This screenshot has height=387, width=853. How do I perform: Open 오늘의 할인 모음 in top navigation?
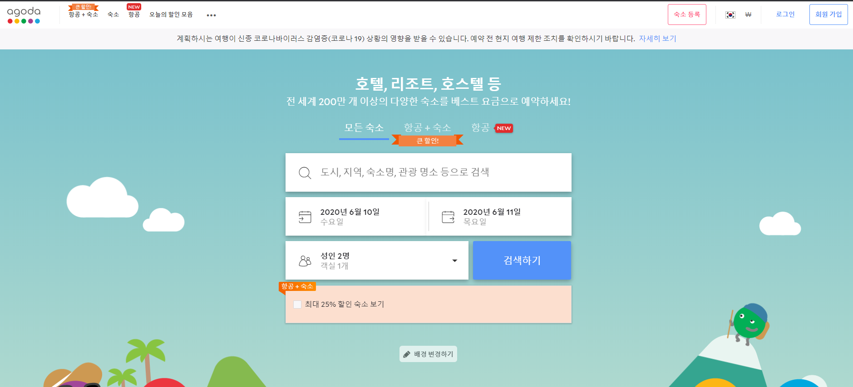tap(171, 15)
